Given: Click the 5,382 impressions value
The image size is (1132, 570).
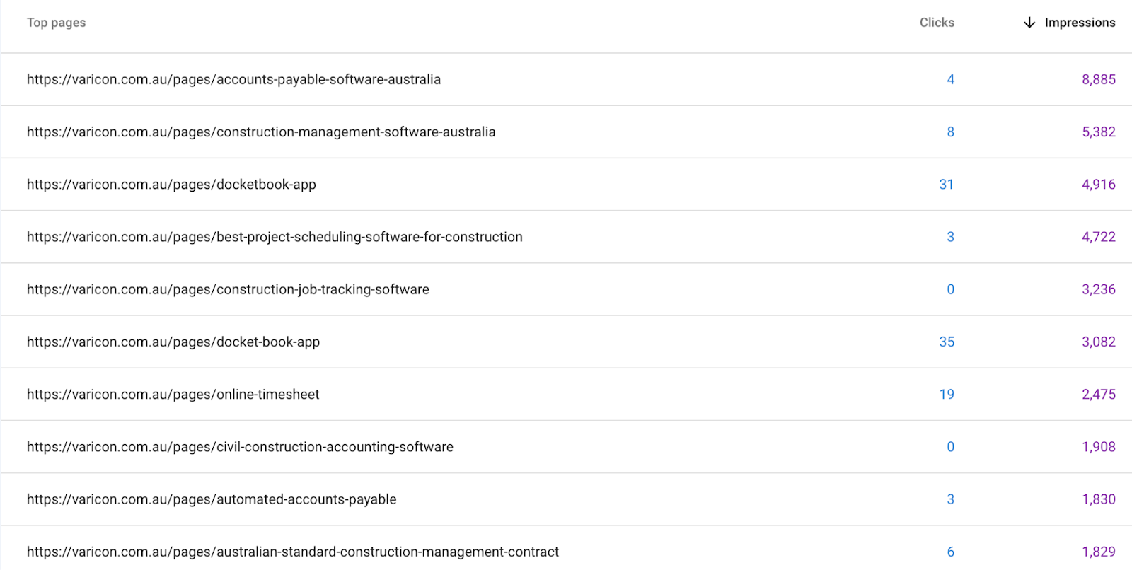Looking at the screenshot, I should coord(1098,132).
